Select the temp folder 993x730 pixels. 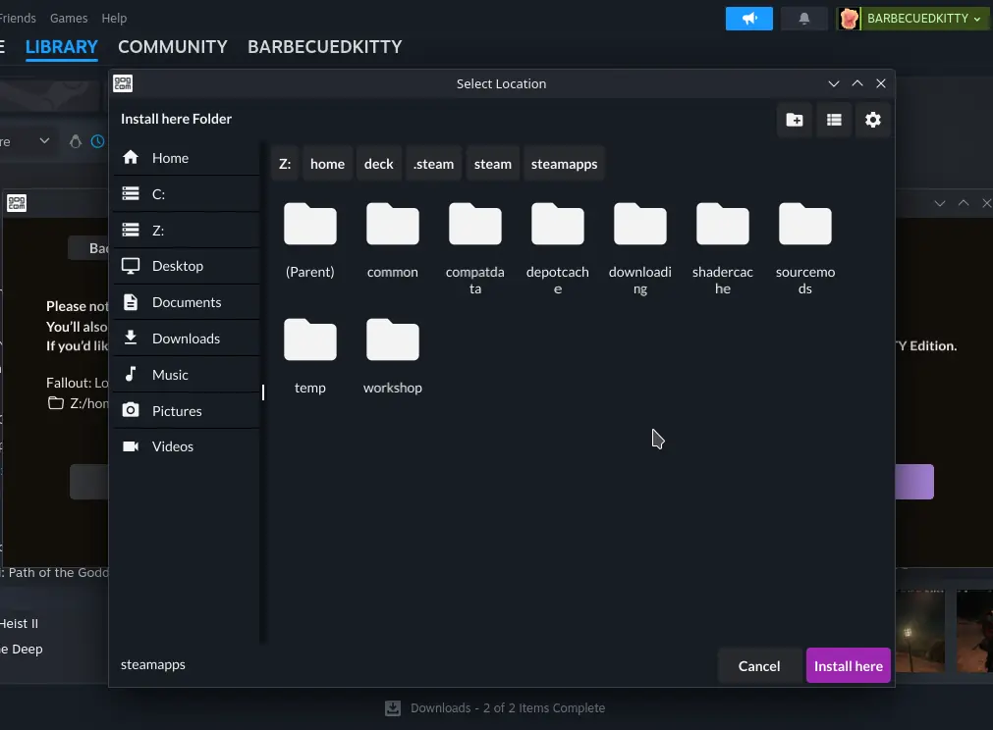point(309,357)
